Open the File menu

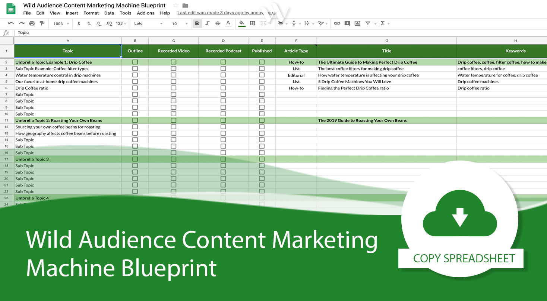tap(27, 13)
